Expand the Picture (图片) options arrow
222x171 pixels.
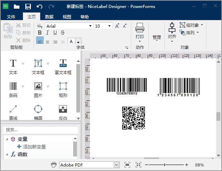click(48, 87)
